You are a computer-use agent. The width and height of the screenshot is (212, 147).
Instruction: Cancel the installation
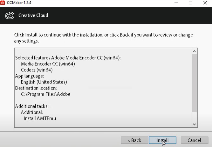(x=194, y=140)
